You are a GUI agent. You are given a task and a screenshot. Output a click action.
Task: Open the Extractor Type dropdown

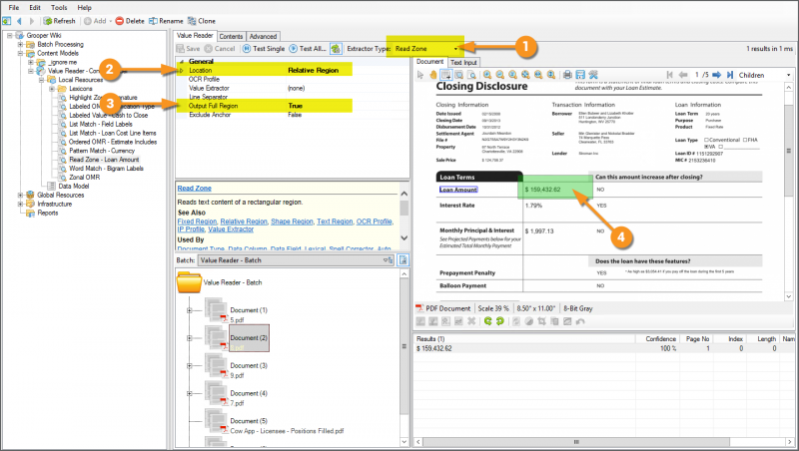[456, 48]
